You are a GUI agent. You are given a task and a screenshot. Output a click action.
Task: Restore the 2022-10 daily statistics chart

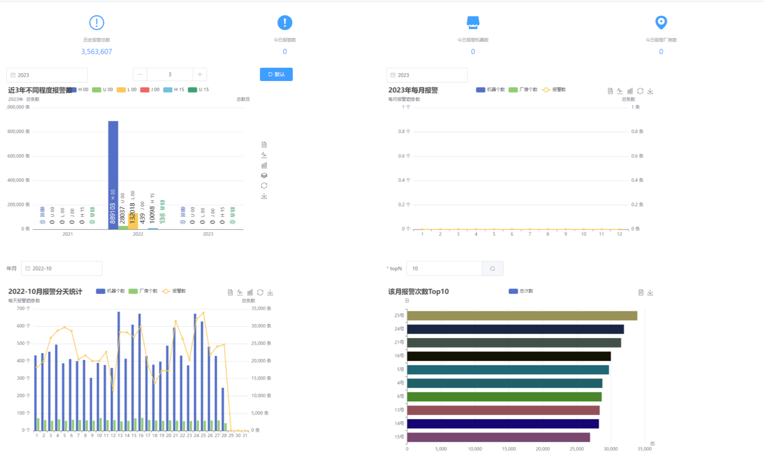tap(260, 292)
